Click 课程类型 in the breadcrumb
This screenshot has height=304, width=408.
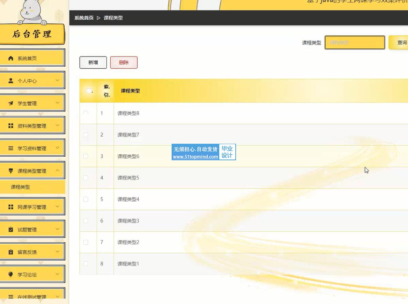coord(113,18)
